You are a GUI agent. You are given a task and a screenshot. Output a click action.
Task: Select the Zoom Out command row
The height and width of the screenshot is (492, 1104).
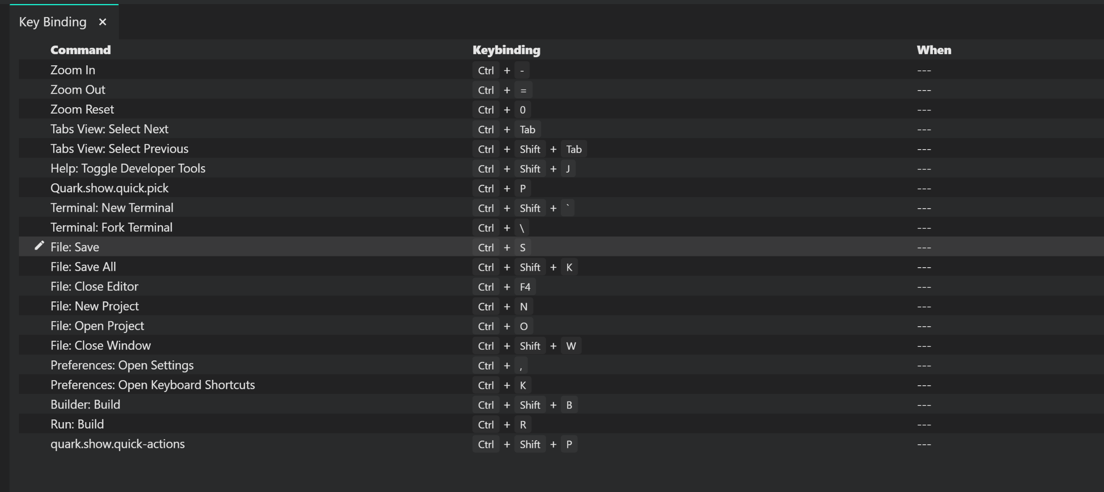coord(561,90)
